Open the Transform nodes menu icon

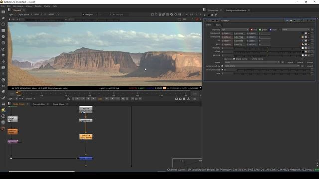point(3,61)
